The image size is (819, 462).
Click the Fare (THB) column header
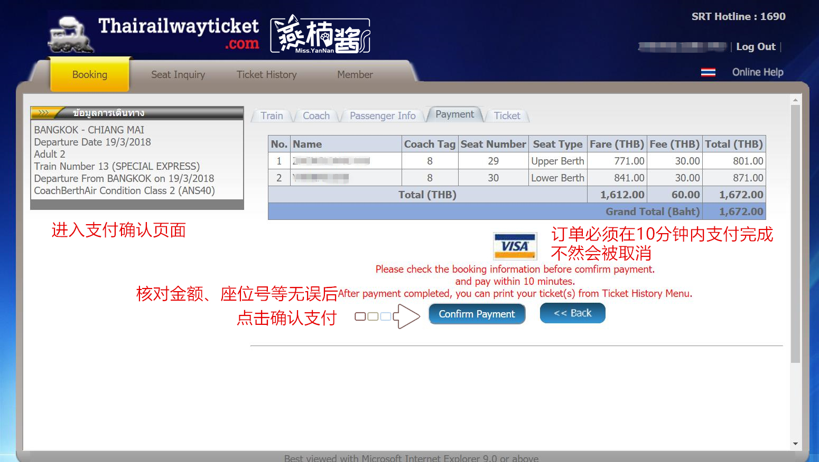click(x=617, y=144)
